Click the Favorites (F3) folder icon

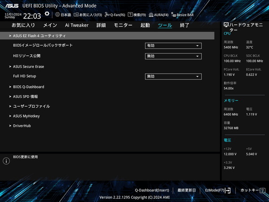(76, 15)
